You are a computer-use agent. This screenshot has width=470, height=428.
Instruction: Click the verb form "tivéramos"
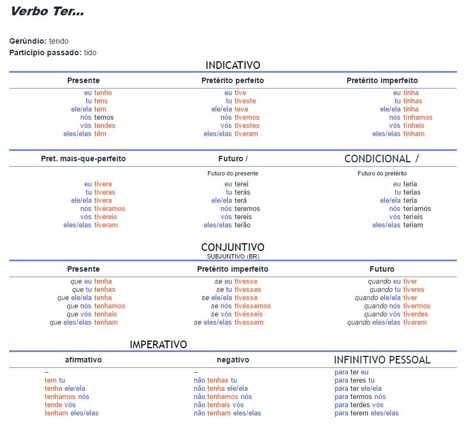pyautogui.click(x=109, y=209)
